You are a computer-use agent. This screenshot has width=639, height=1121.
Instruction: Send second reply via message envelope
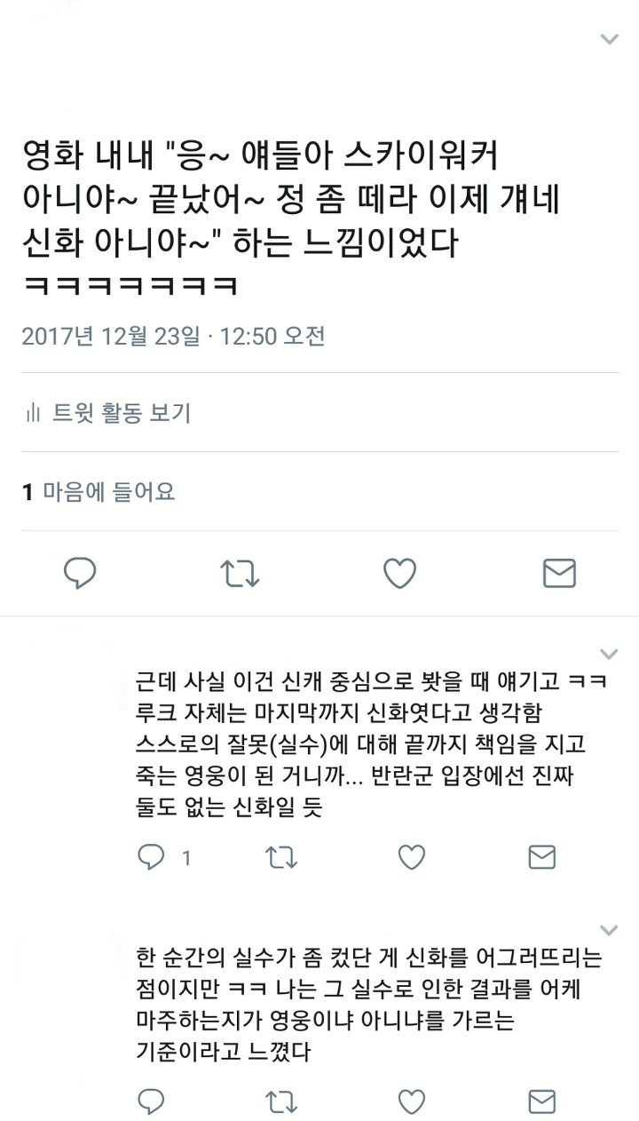click(x=541, y=1101)
